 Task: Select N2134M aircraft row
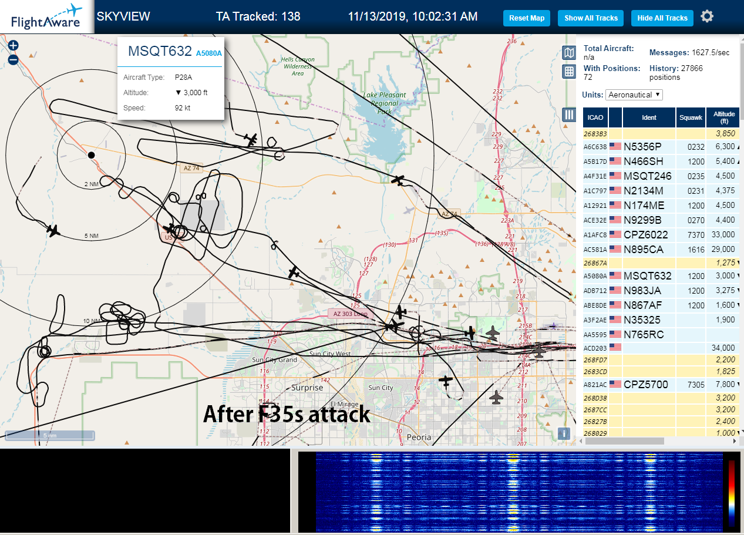[661, 190]
